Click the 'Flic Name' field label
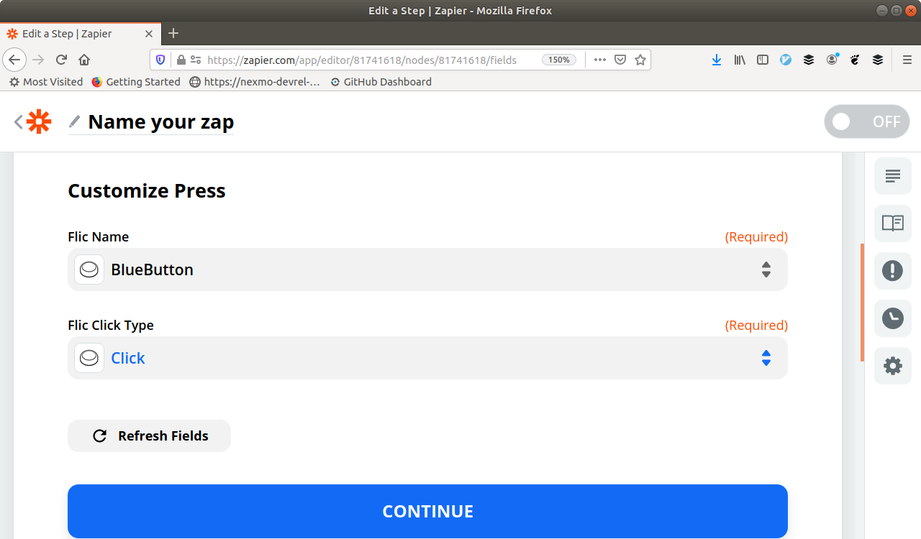 coord(99,236)
